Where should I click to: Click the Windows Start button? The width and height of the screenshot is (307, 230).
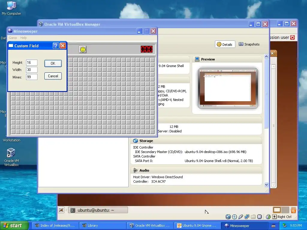[x=14, y=226]
